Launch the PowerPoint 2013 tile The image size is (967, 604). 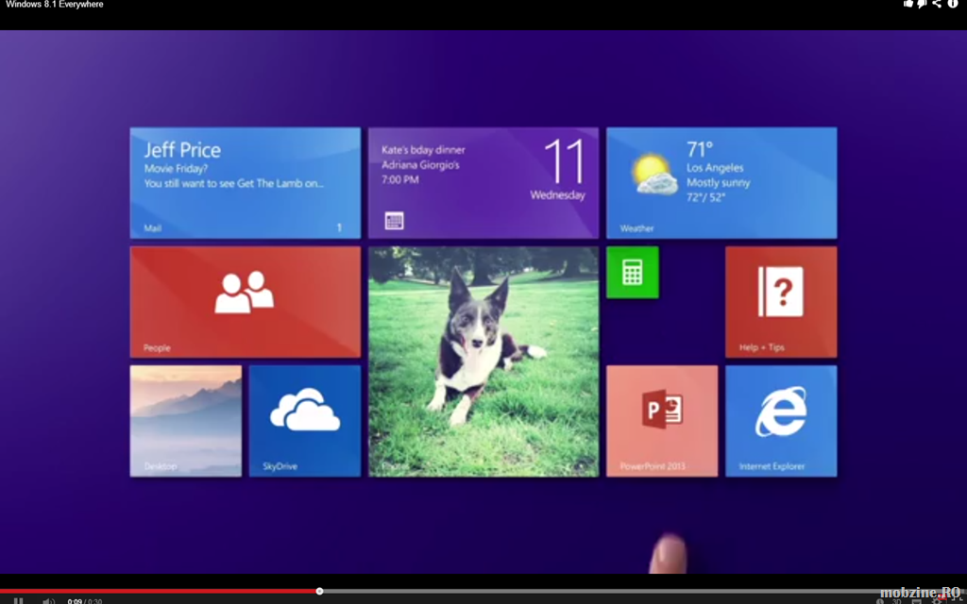click(662, 421)
